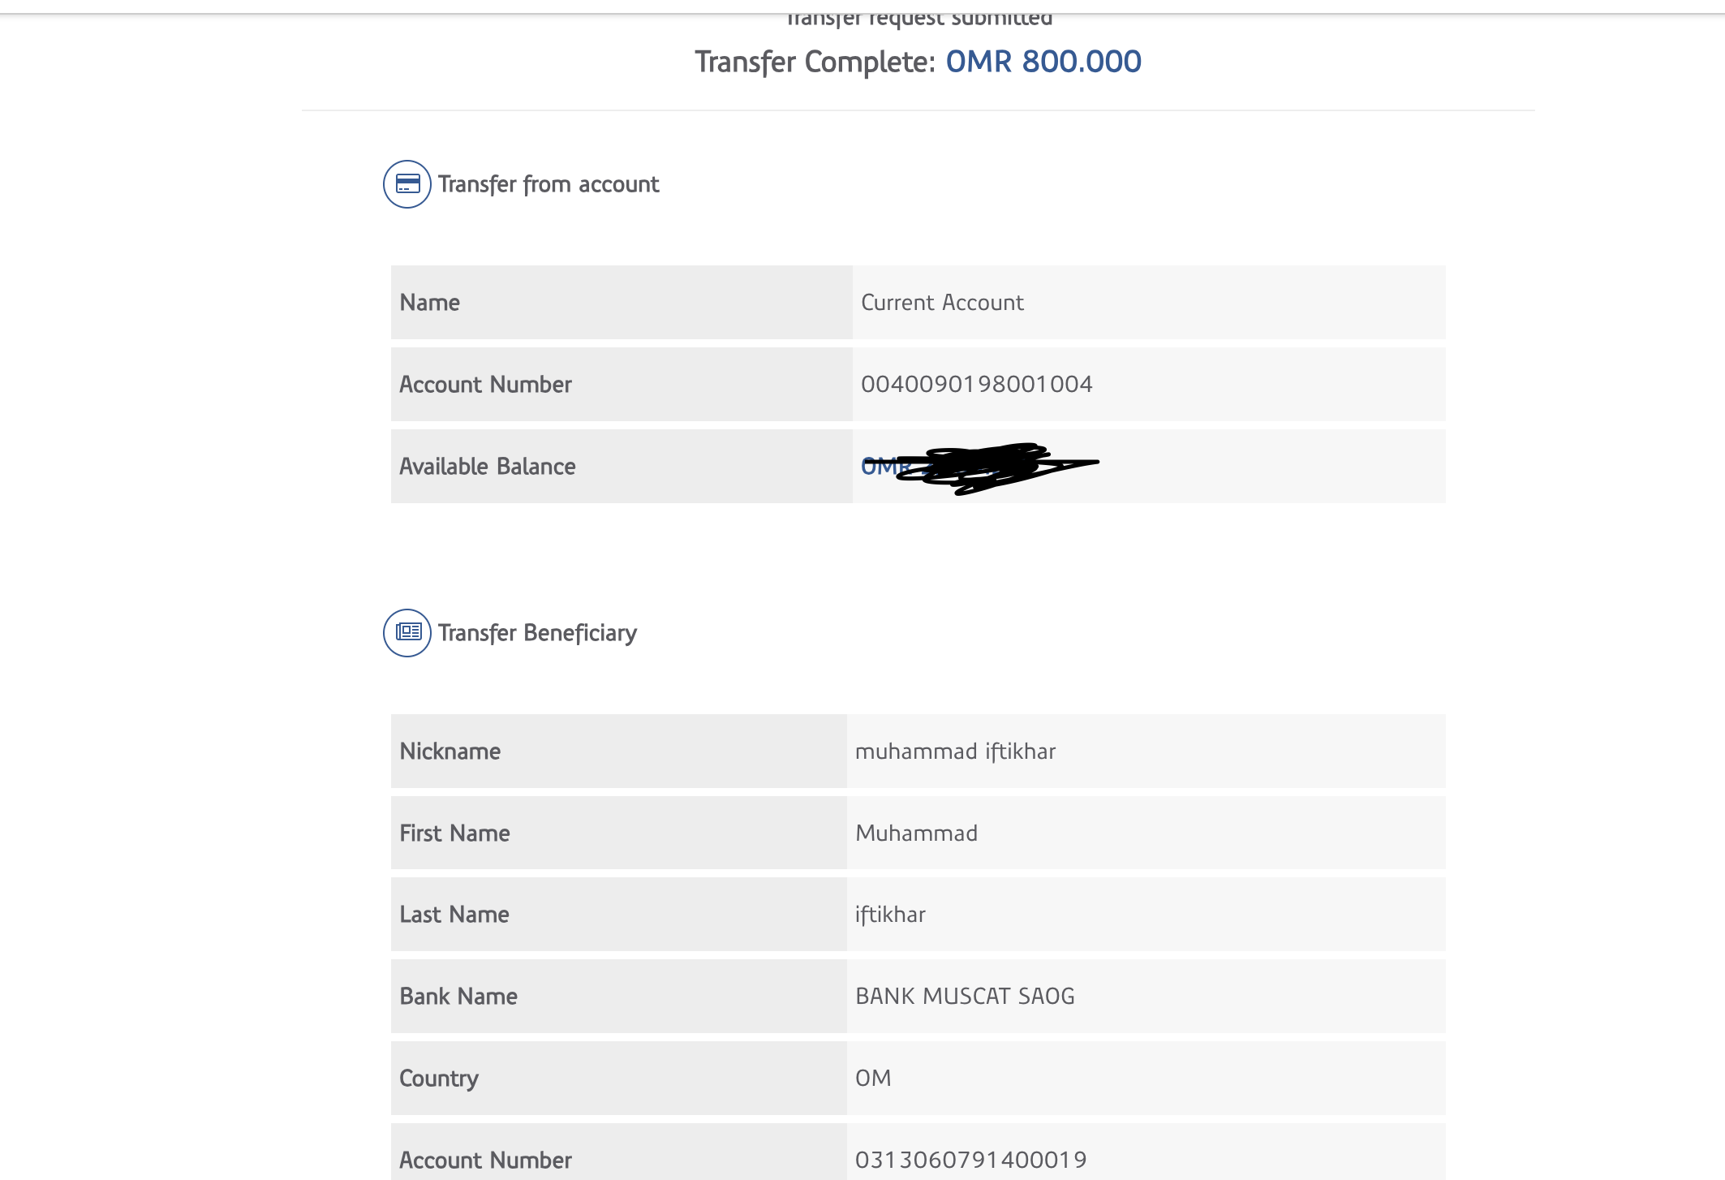The image size is (1725, 1180).
Task: Click the card icon beside Transfer from account
Action: 407,184
